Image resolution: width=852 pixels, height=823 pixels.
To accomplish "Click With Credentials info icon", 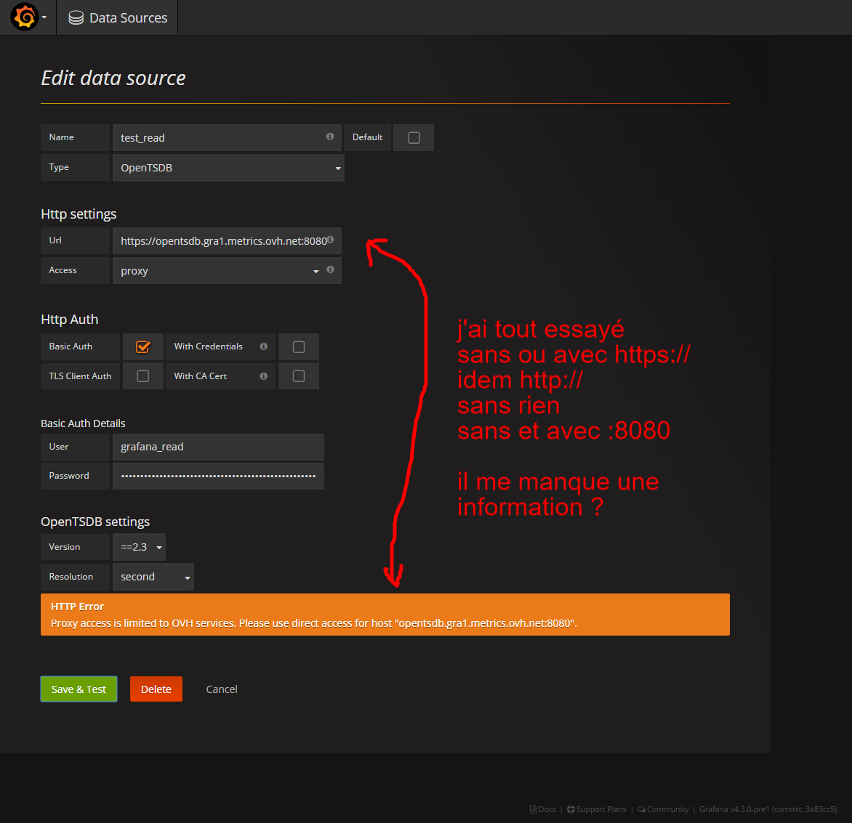I will (x=263, y=346).
